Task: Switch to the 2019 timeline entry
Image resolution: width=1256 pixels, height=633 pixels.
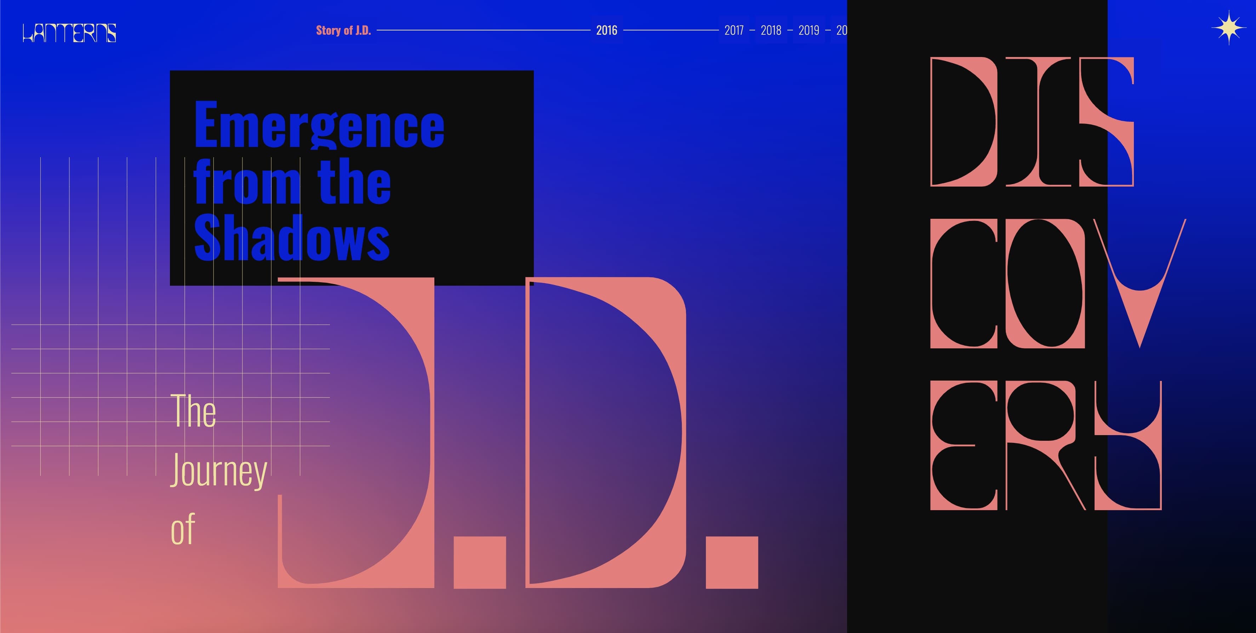Action: (x=809, y=30)
